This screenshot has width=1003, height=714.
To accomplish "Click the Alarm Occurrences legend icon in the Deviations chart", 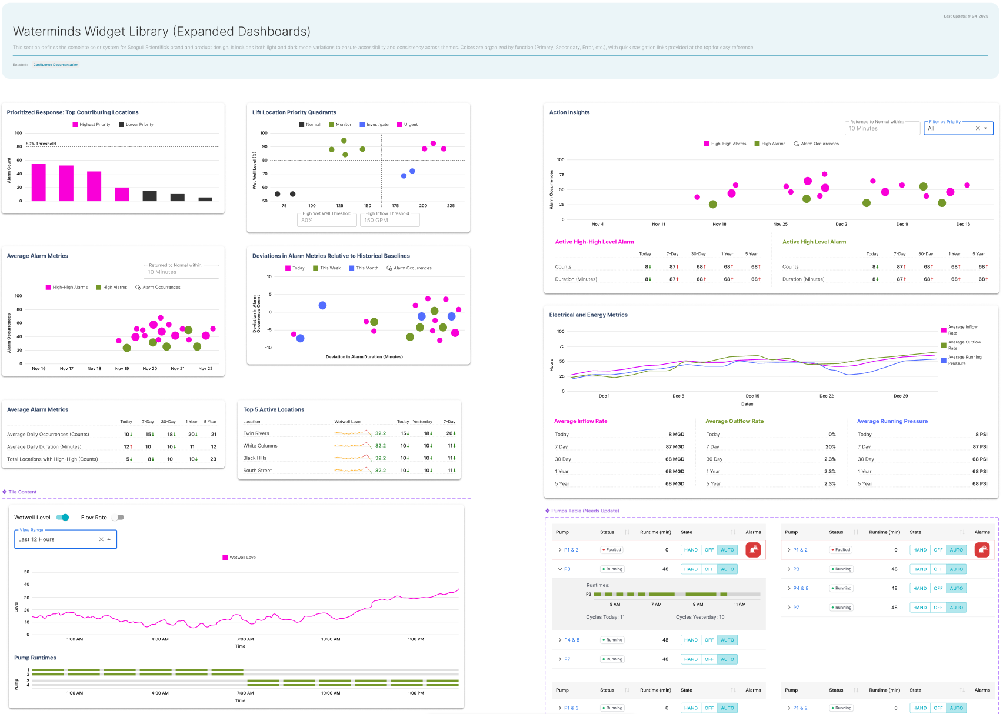I will [389, 268].
